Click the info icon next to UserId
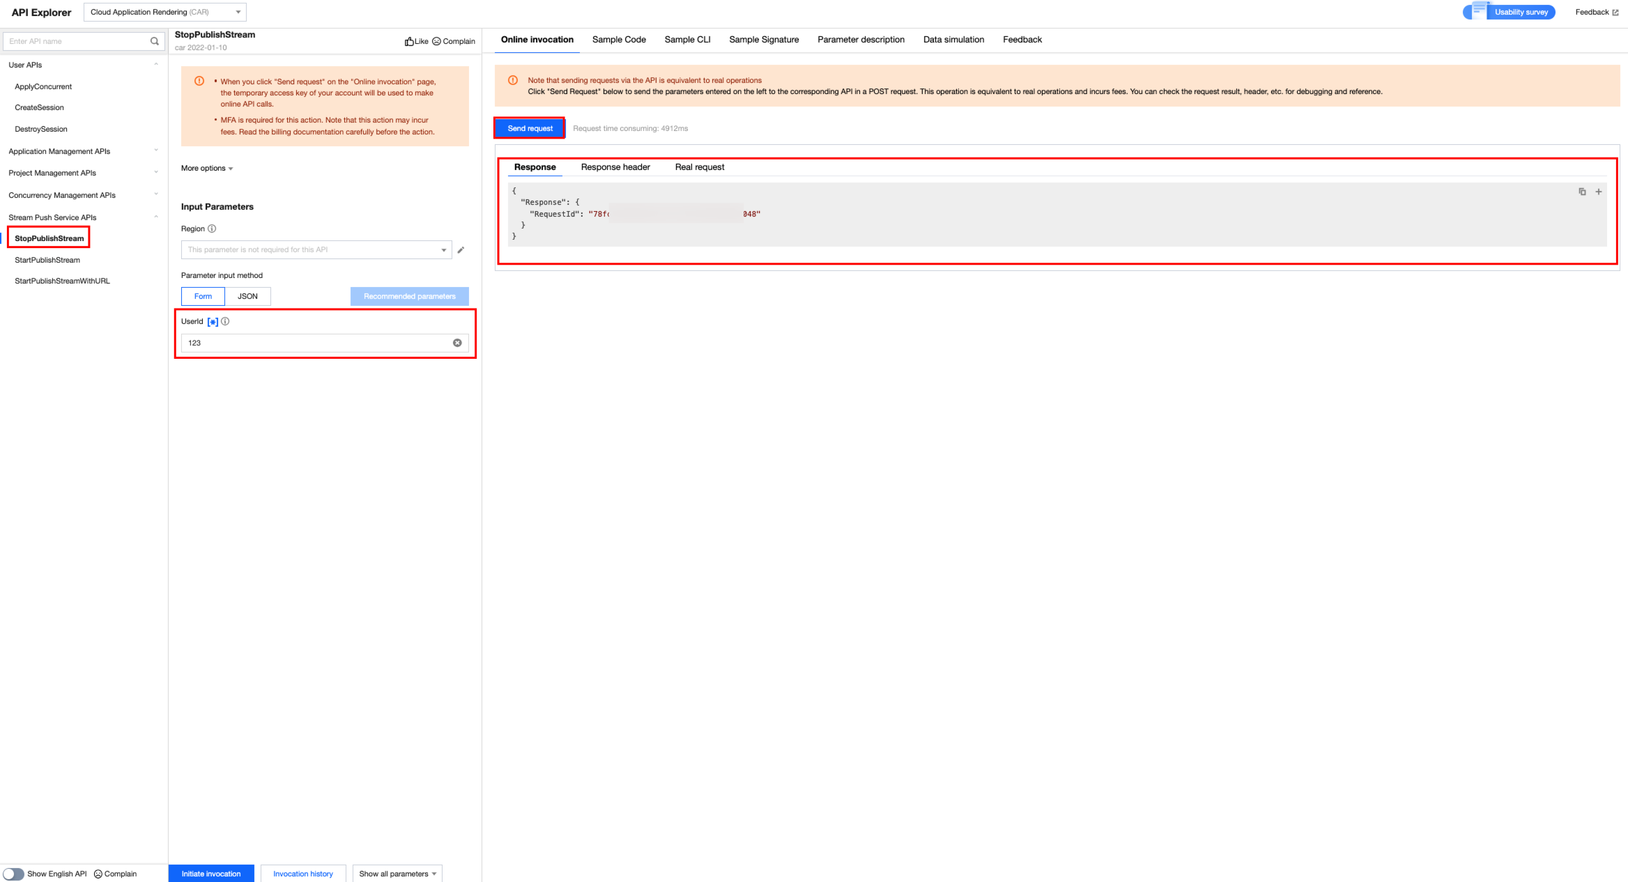Screen dimensions: 1628x882 click(225, 321)
